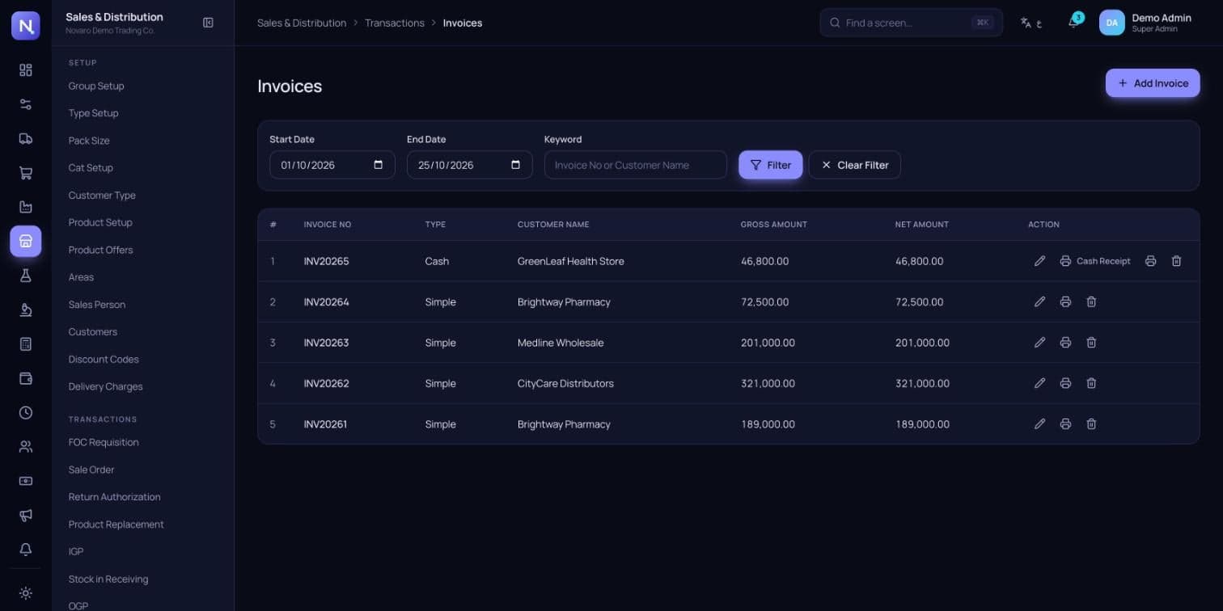Open the clock module icon in the rail
The image size is (1223, 611).
(26, 412)
